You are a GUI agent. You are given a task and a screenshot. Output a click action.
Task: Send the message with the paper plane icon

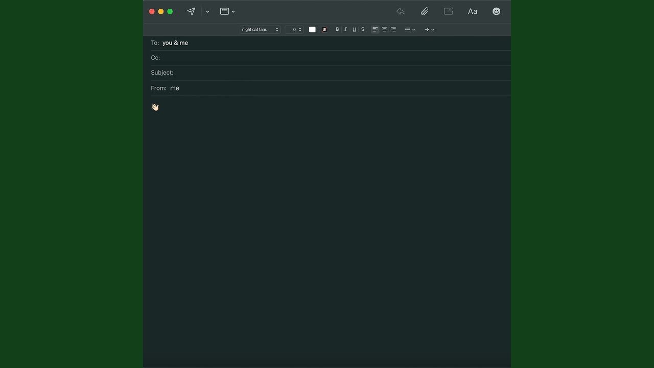click(191, 11)
